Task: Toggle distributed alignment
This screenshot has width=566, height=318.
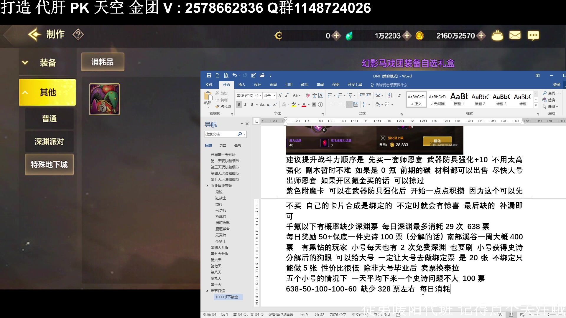Action: 356,105
